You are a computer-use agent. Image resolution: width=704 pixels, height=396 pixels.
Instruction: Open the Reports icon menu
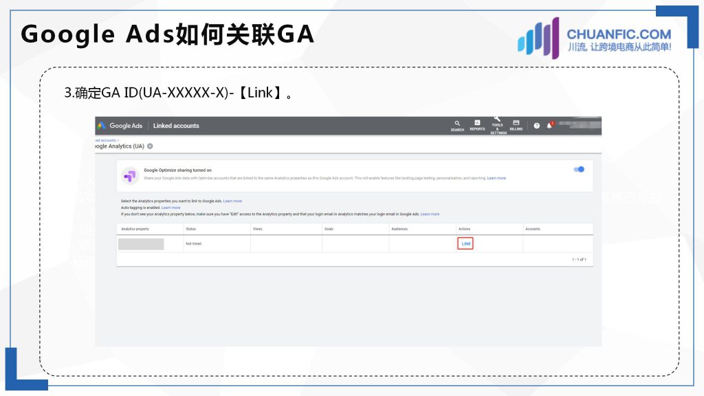point(477,125)
